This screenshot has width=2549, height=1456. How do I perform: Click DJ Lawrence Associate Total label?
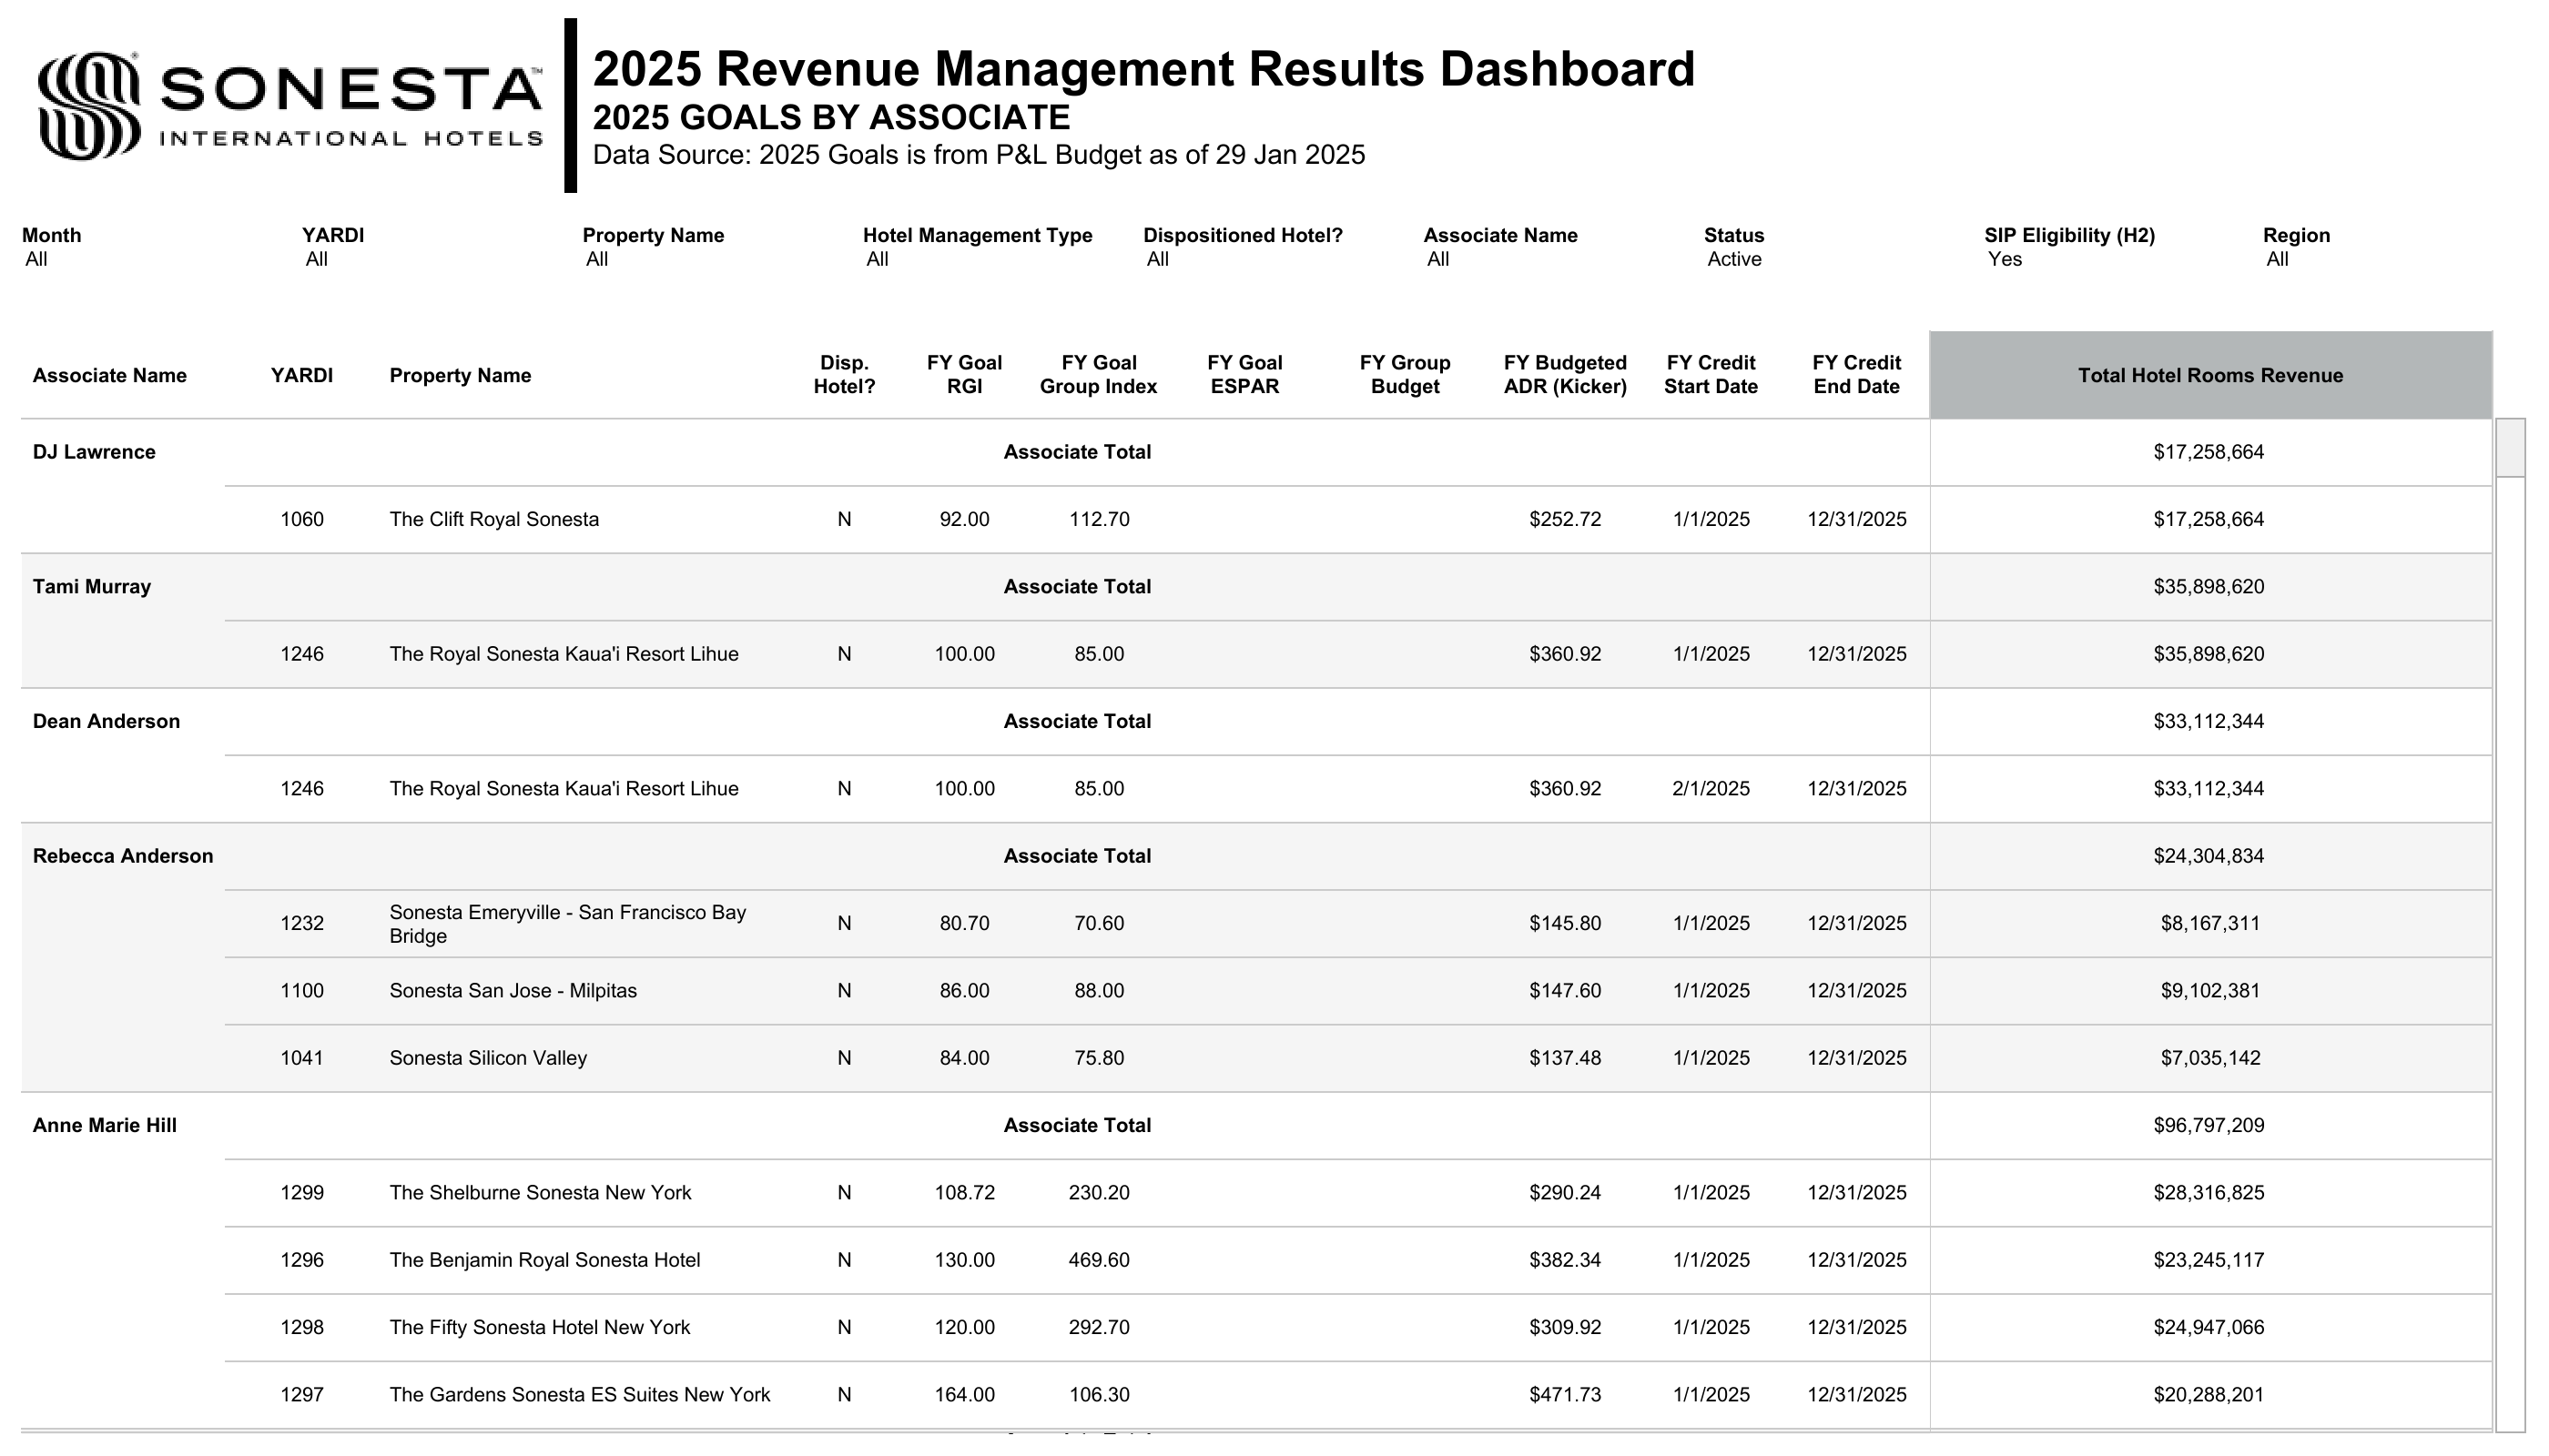[x=1078, y=452]
